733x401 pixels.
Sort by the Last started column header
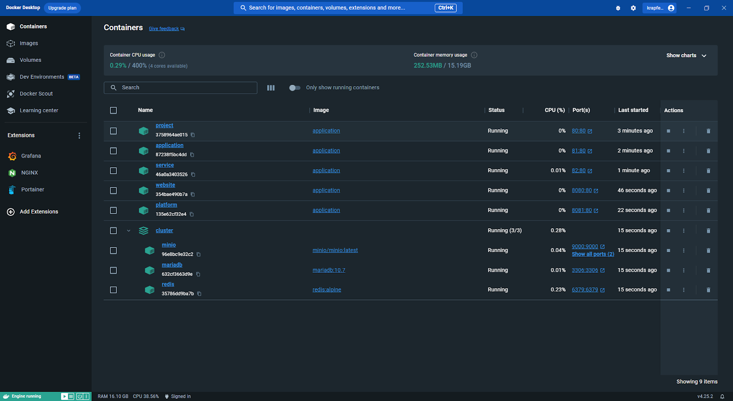click(633, 110)
